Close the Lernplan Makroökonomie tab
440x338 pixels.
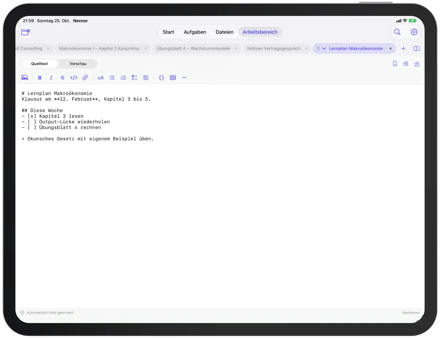point(391,48)
